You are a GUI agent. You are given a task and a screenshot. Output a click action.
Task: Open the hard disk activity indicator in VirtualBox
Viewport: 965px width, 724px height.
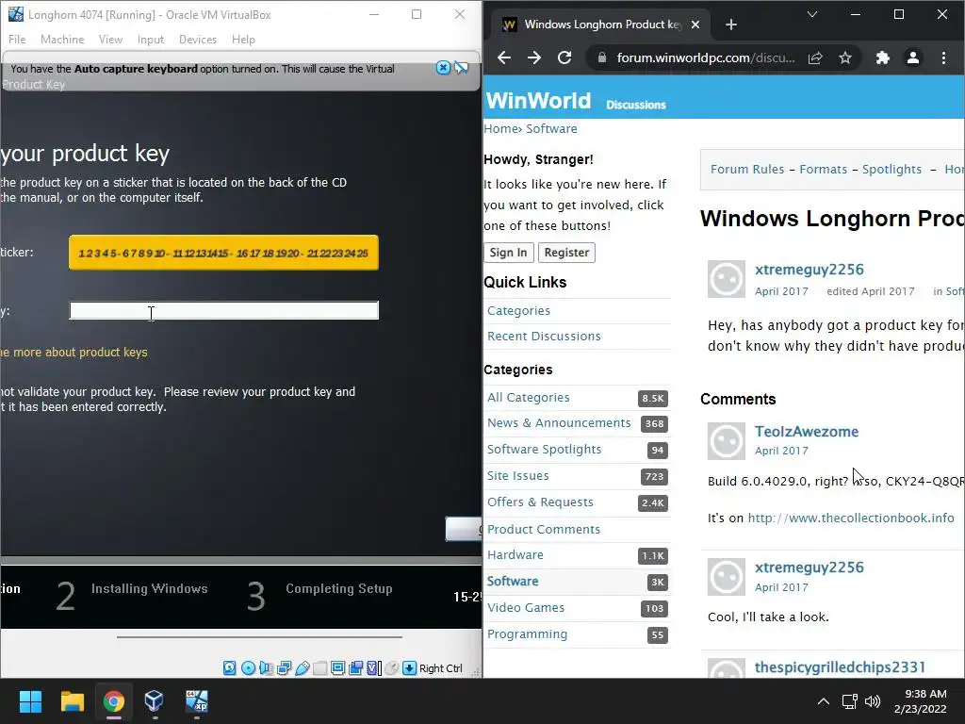(x=230, y=668)
